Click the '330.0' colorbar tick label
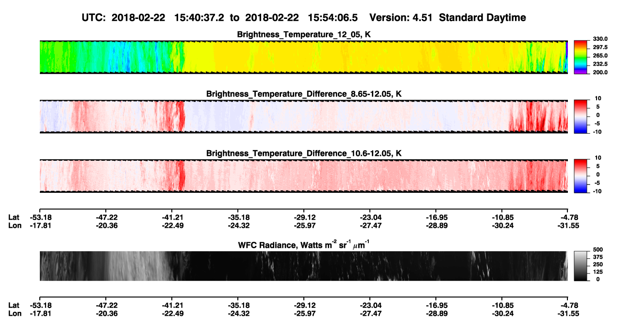Viewport: 631px width, 324px height. coord(600,39)
